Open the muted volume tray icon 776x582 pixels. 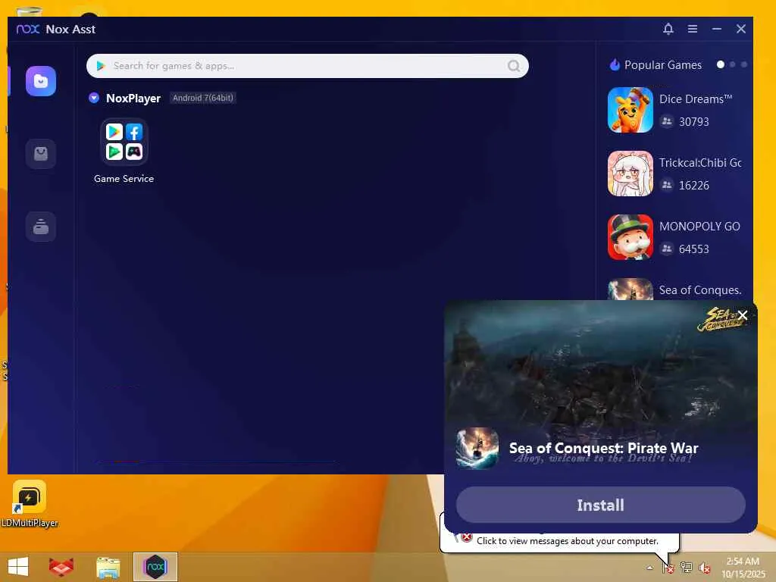(705, 568)
